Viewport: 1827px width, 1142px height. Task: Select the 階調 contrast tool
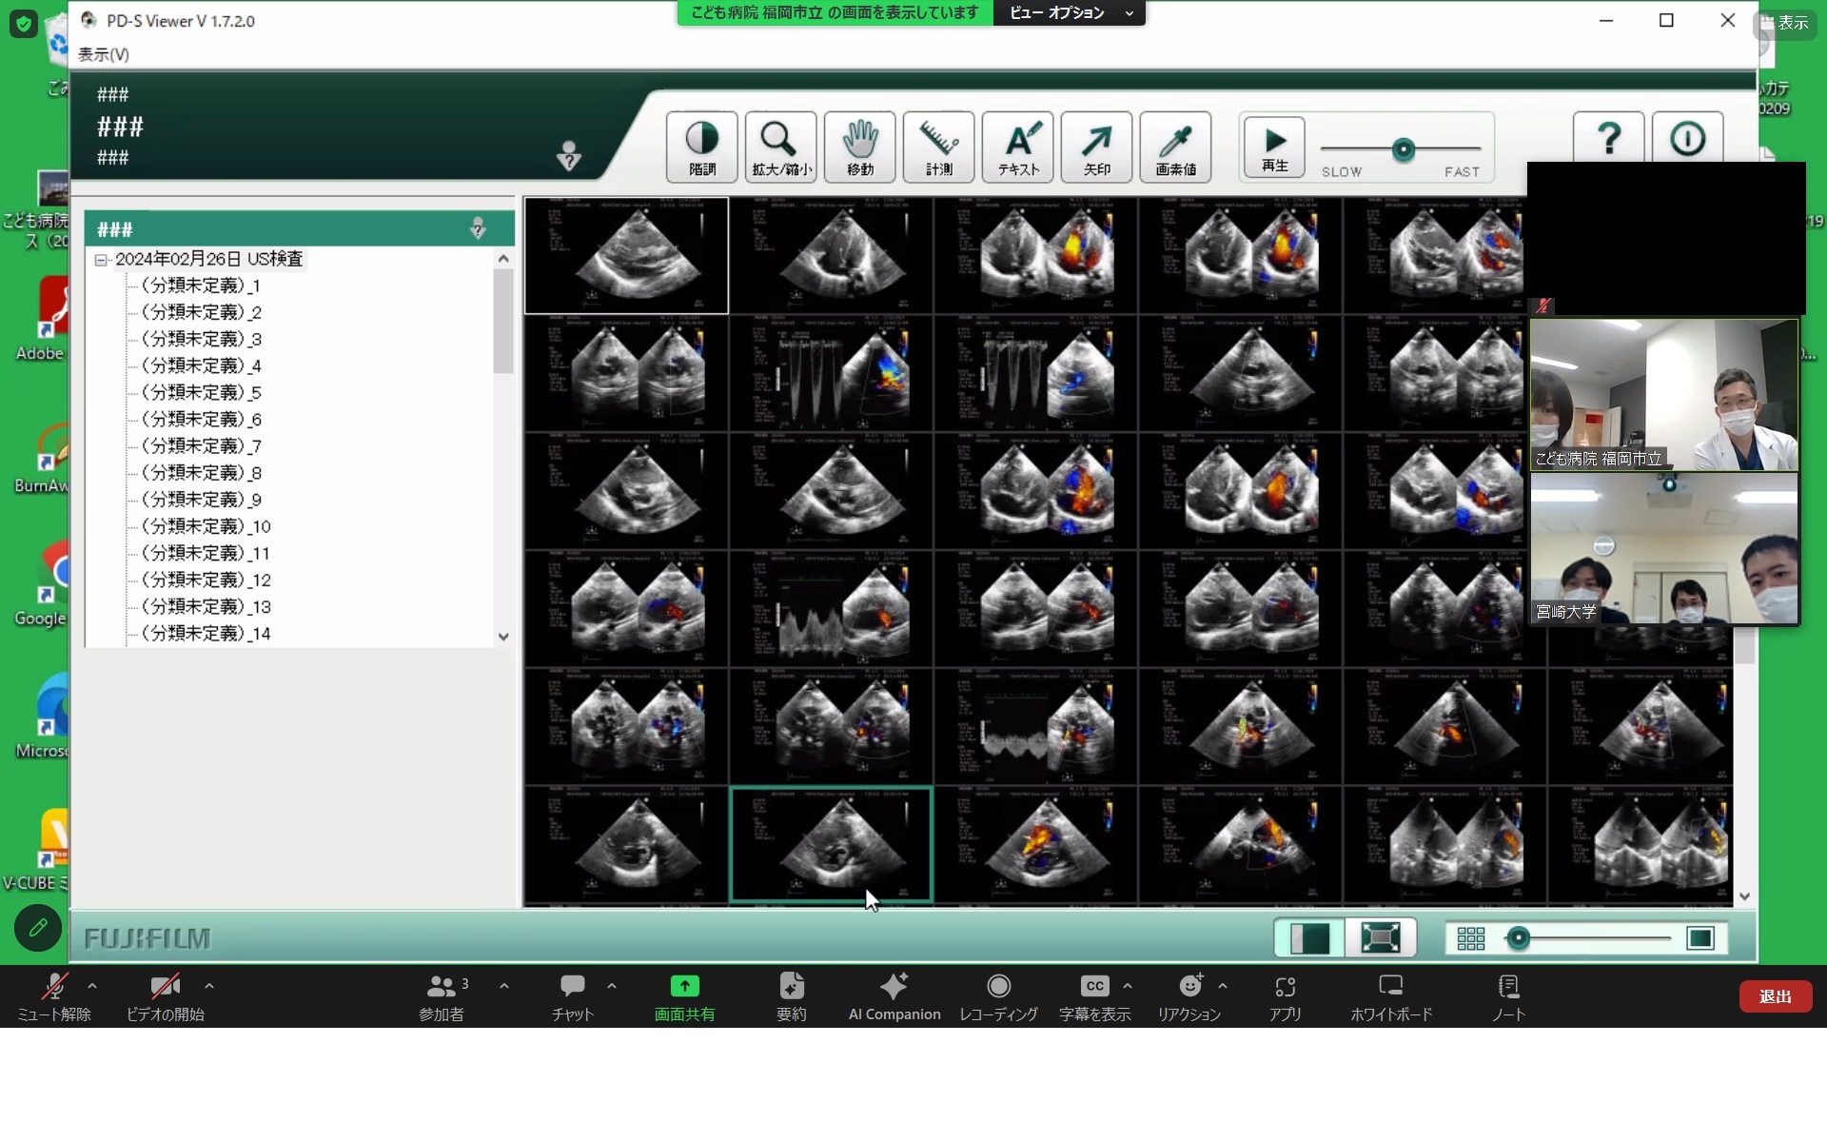click(701, 147)
